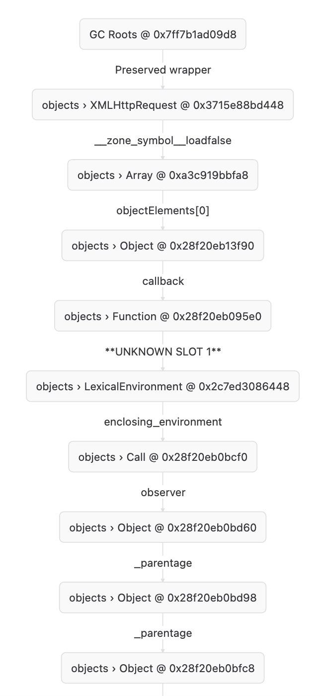The width and height of the screenshot is (324, 696).
Task: Click the objectElements[0] edge label
Action: (x=163, y=211)
